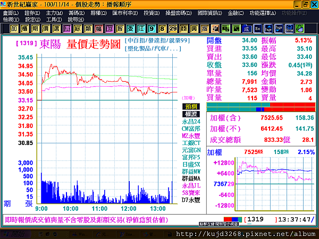Click the 29 toolbar icon
This screenshot has height=239, width=319.
pos(172,29)
